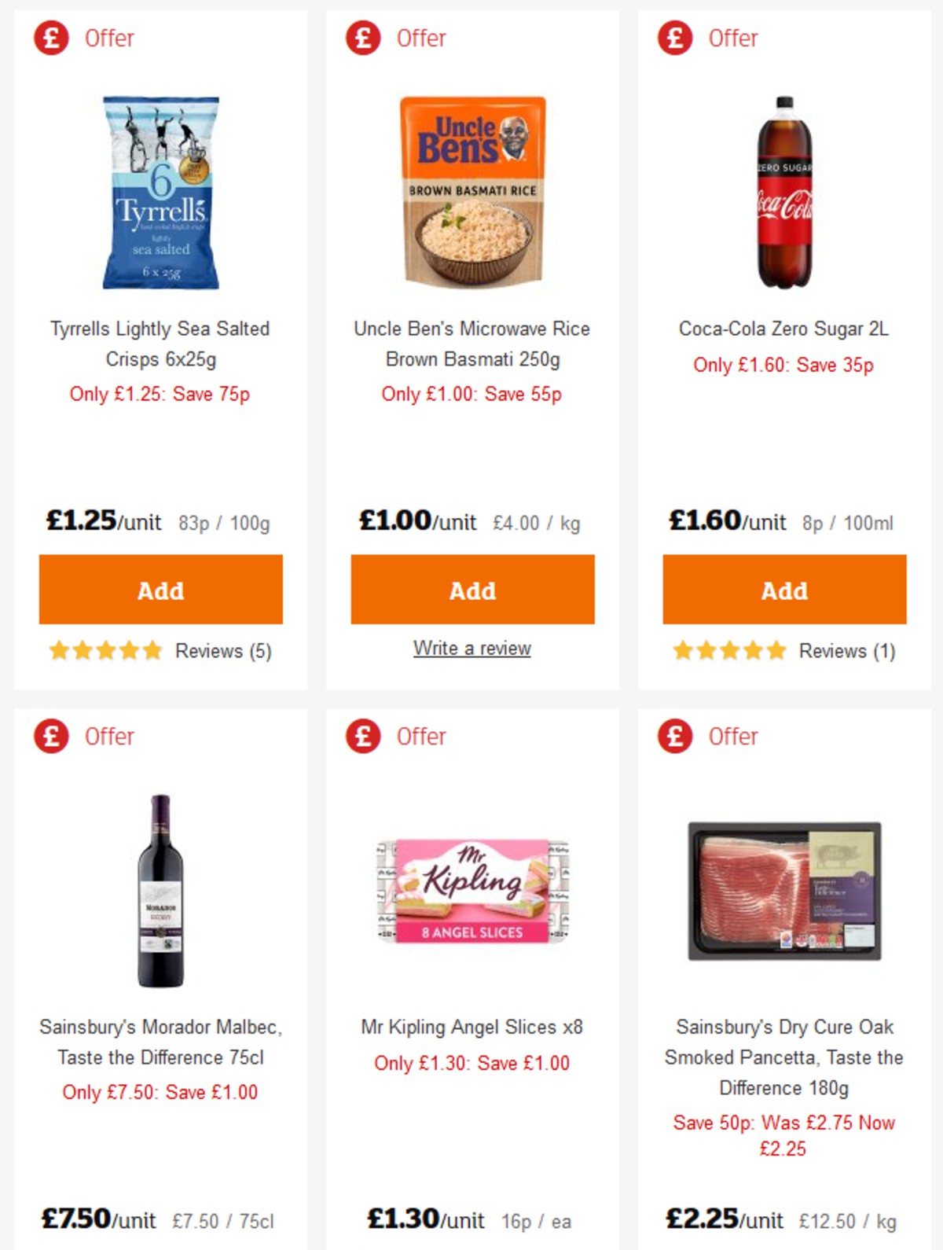
Task: Open the Tyrrells crisps product image
Action: 160,191
